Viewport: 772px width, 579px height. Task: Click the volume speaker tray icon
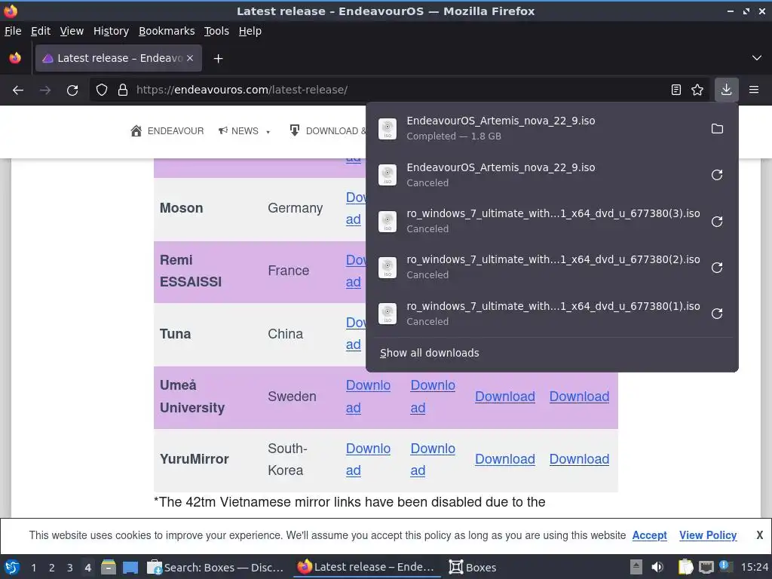(657, 567)
